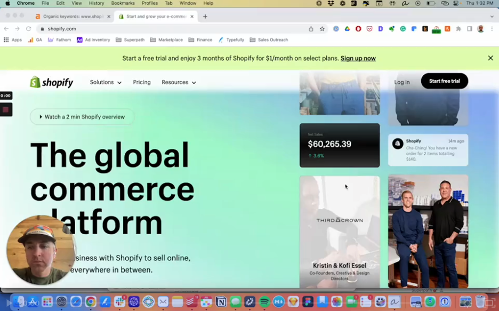Click the Shopify logo in the navbar
This screenshot has width=499, height=311.
(52, 82)
